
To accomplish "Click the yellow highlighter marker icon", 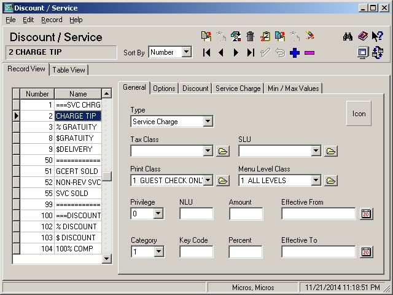I will (x=309, y=36).
